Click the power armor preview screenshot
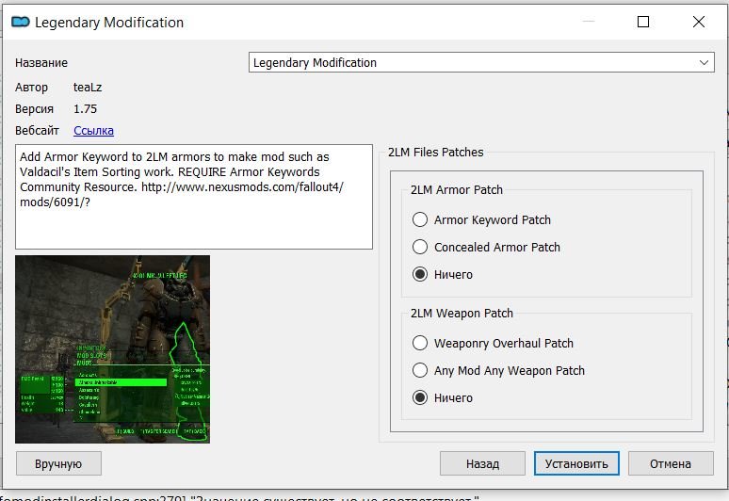This screenshot has width=729, height=501. [113, 348]
